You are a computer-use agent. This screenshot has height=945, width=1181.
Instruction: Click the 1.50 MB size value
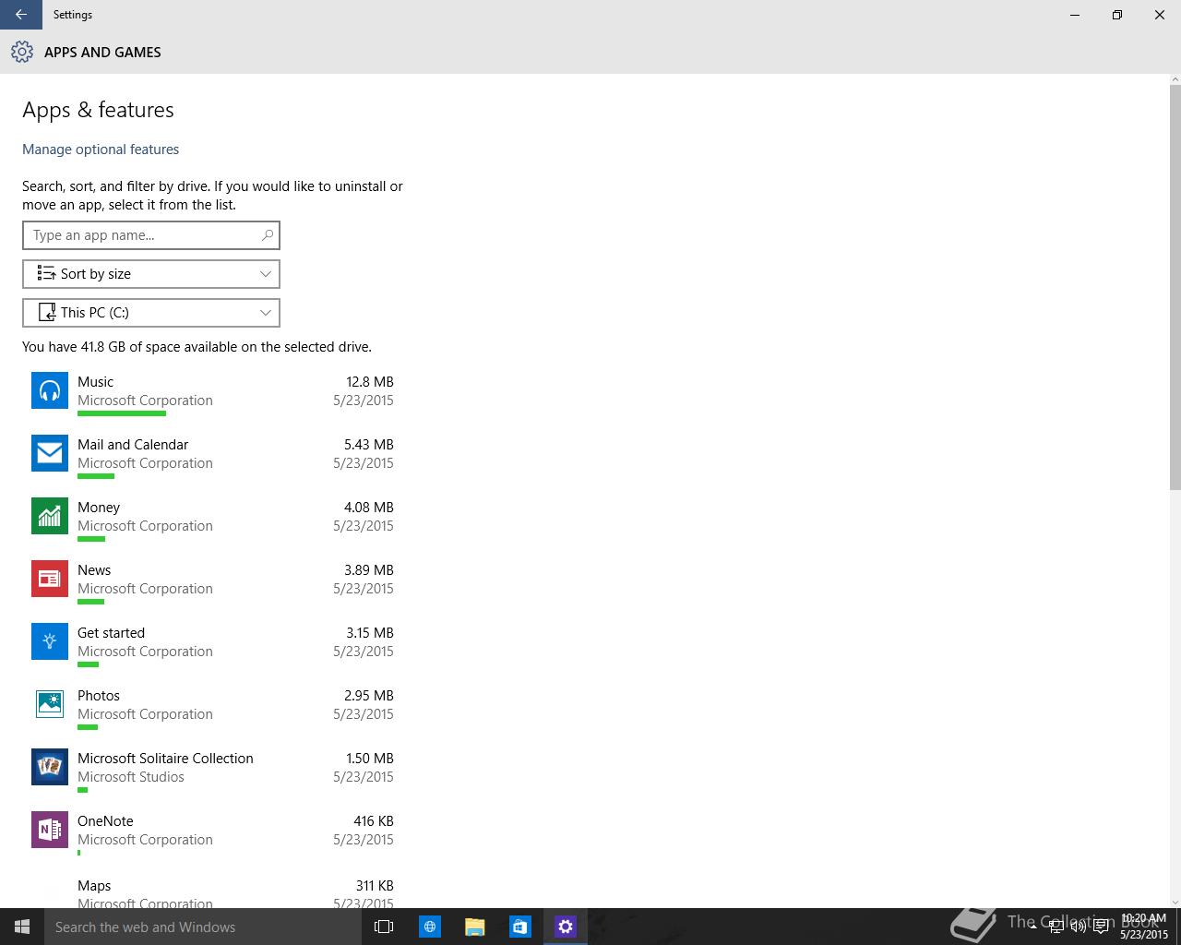pos(370,759)
